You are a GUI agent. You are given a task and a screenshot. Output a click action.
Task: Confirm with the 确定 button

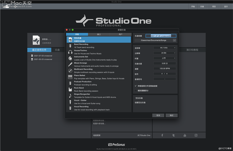pyautogui.click(x=172, y=115)
